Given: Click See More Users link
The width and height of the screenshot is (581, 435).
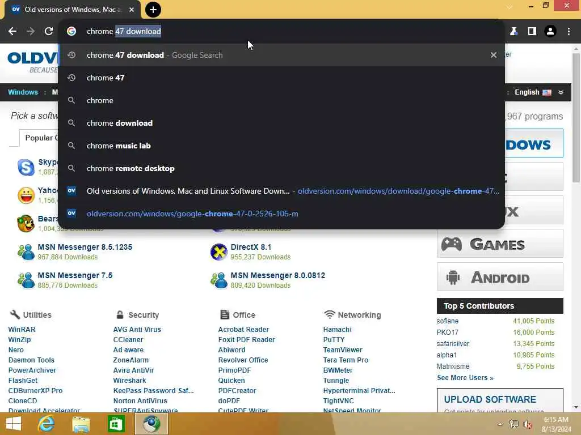Looking at the screenshot, I should (x=465, y=378).
